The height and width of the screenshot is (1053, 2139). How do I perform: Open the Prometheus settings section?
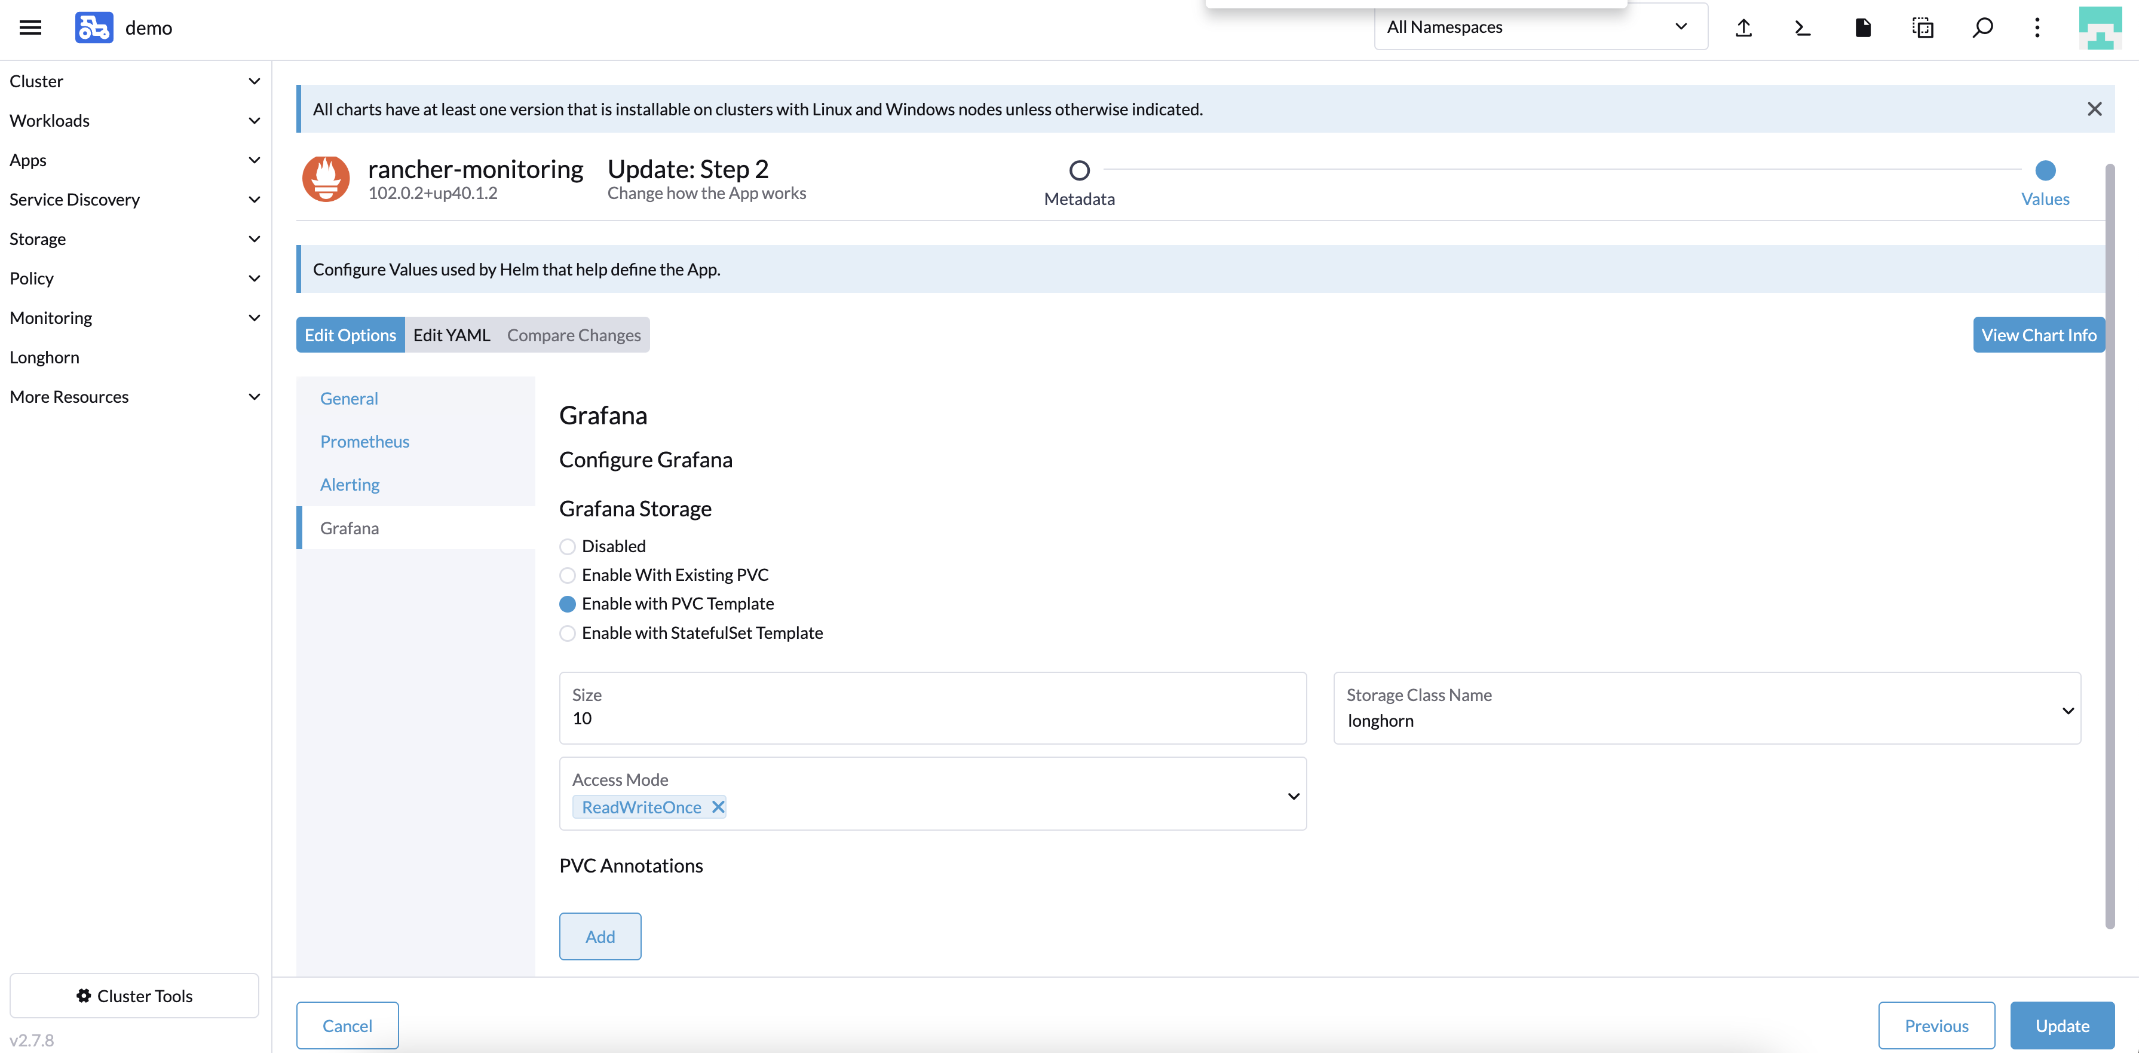pos(364,441)
